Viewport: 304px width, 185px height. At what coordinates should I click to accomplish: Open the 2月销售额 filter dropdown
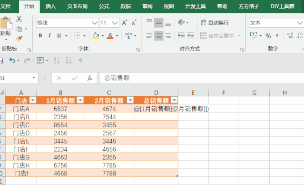click(130, 100)
